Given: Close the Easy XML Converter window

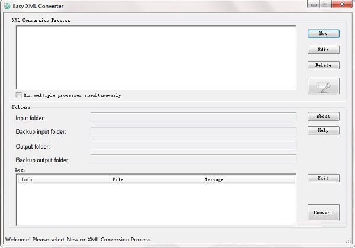Looking at the screenshot, I should pyautogui.click(x=342, y=4).
